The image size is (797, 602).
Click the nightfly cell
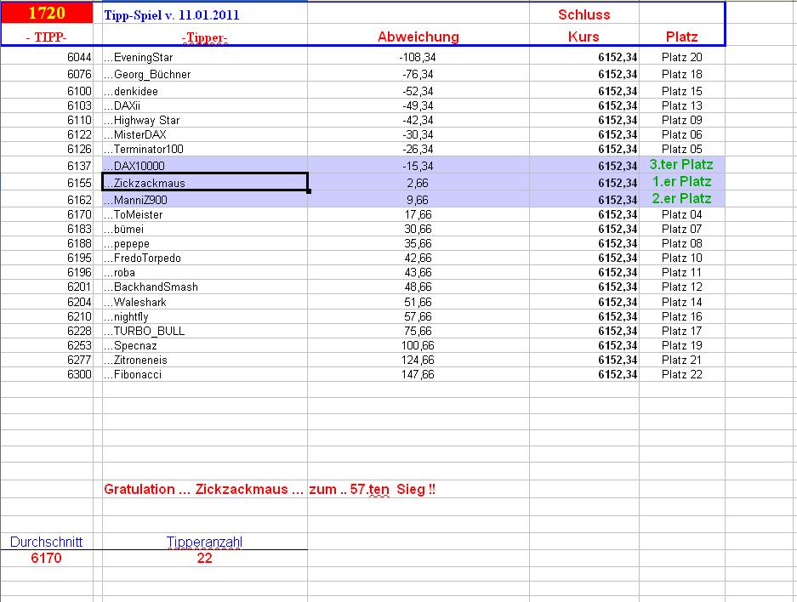[x=205, y=316]
